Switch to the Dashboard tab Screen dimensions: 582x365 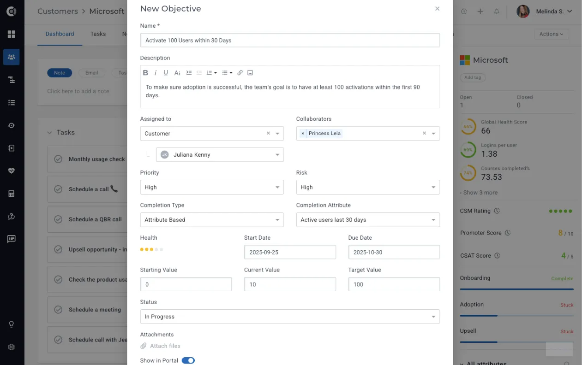point(60,34)
